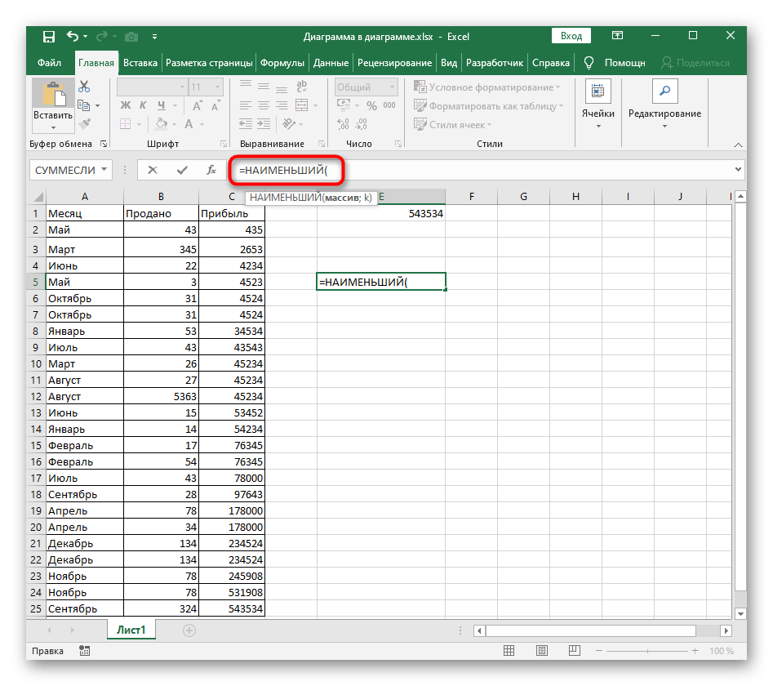This screenshot has width=773, height=686.
Task: Click Format as Table icon
Action: (420, 105)
